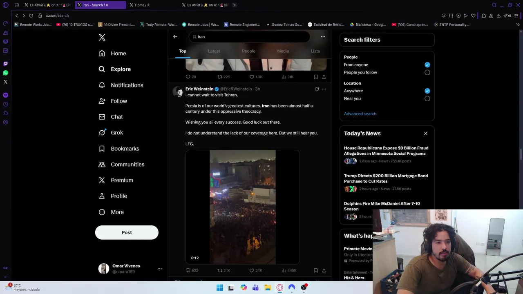The height and width of the screenshot is (294, 523).
Task: Open the @EricRWeinstein handle link
Action: tap(236, 89)
